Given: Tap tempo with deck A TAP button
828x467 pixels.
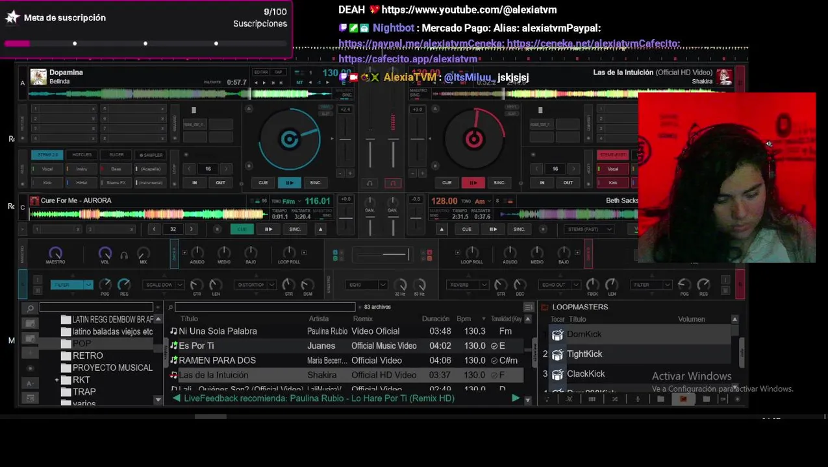Looking at the screenshot, I should point(279,73).
